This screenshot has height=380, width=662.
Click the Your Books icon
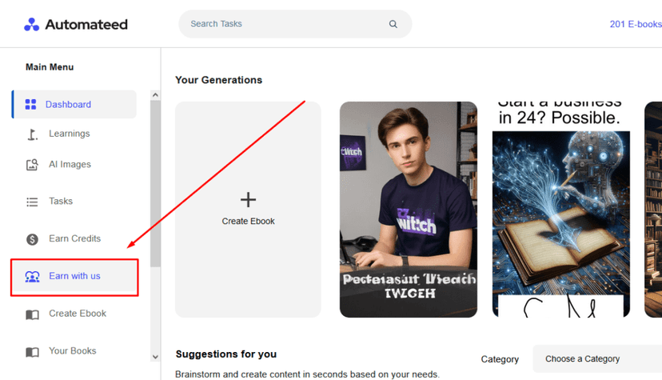(32, 352)
